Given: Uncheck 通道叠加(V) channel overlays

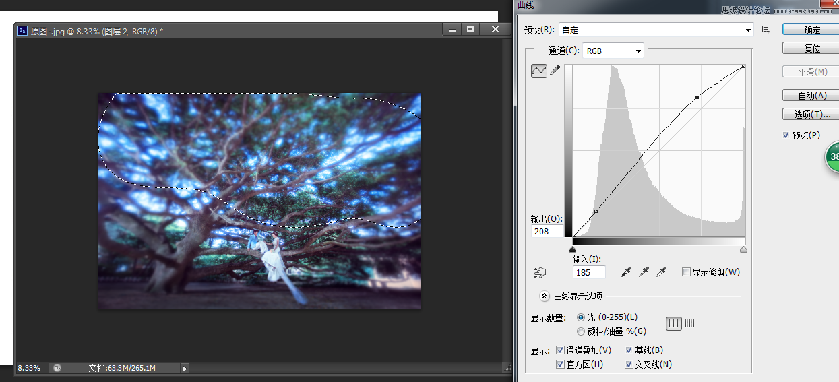Looking at the screenshot, I should click(x=561, y=350).
